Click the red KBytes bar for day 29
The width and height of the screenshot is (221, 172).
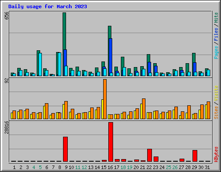(x=195, y=156)
